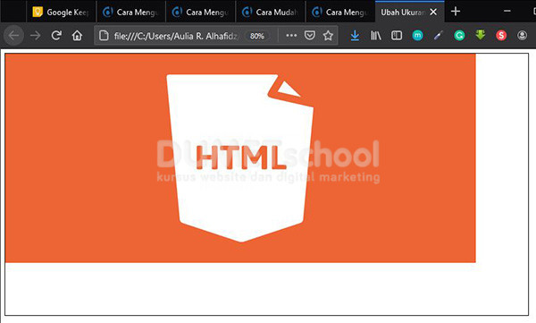Viewport: 536px width, 323px height.
Task: Reset the 80% zoom level badge
Action: coord(257,36)
